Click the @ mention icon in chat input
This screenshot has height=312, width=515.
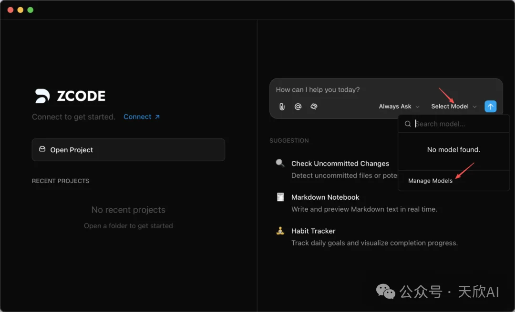298,107
